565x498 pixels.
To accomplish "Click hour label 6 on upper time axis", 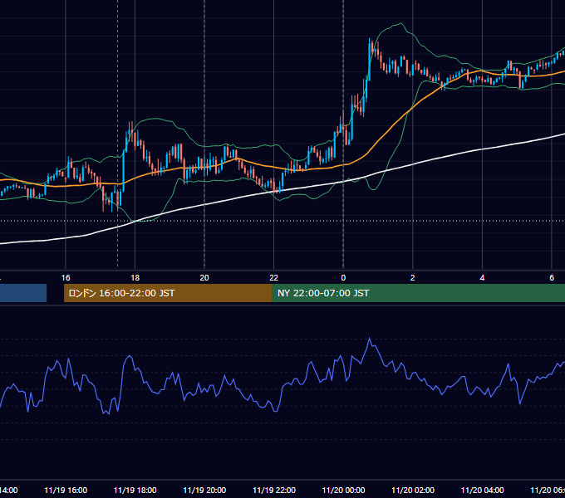I will click(x=552, y=277).
